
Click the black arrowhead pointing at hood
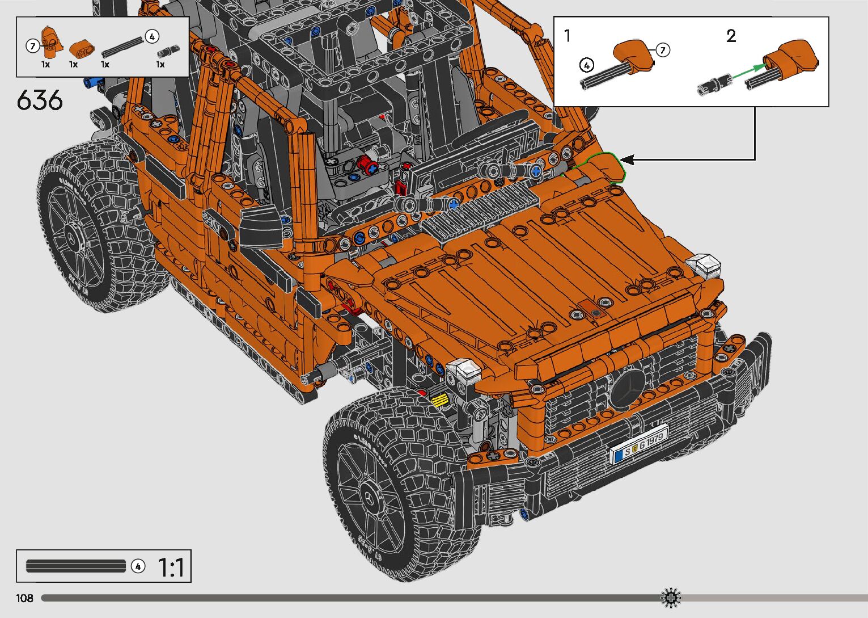tap(629, 160)
